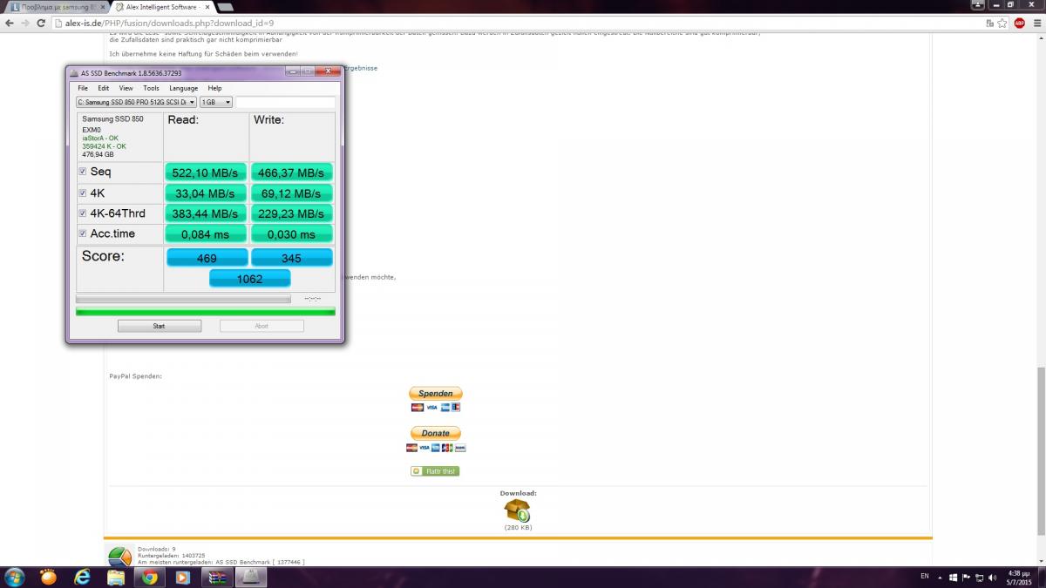The image size is (1046, 588).
Task: Open the Edit menu in AS SSD
Action: [x=103, y=88]
